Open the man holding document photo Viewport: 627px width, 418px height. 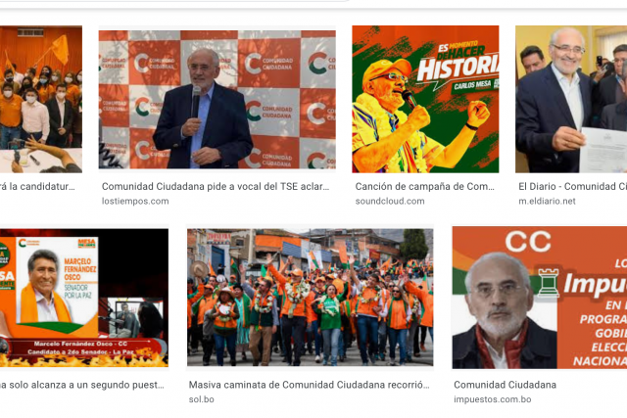[x=571, y=99]
